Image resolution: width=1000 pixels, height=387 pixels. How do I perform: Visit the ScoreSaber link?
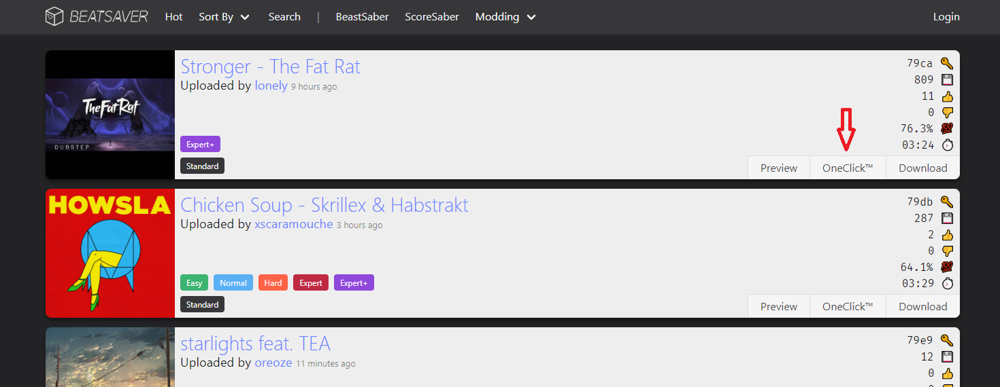(x=432, y=17)
